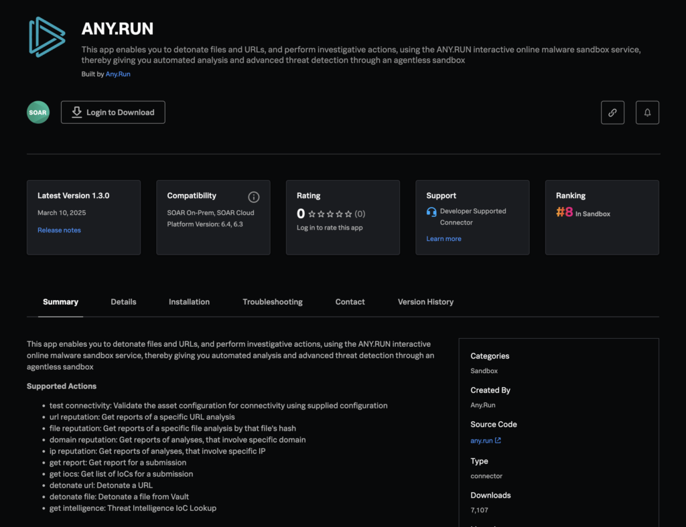Click the external link icon beside any.run
Viewport: 686px width, 527px height.
pyautogui.click(x=498, y=441)
